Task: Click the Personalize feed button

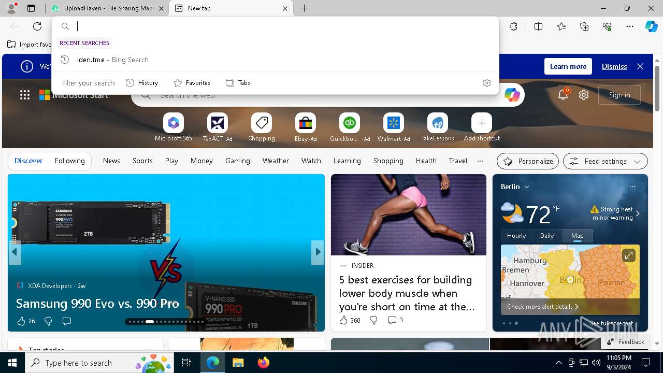Action: pyautogui.click(x=528, y=161)
